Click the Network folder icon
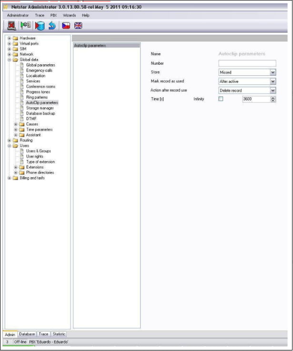 [x=15, y=54]
